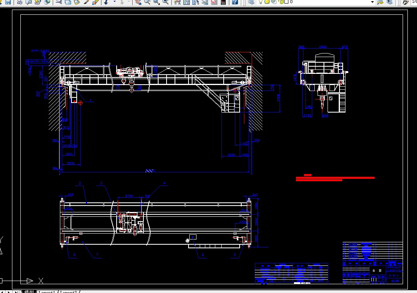Open the Markup Set Manager icon
This screenshot has width=417, height=293.
pos(214,2)
